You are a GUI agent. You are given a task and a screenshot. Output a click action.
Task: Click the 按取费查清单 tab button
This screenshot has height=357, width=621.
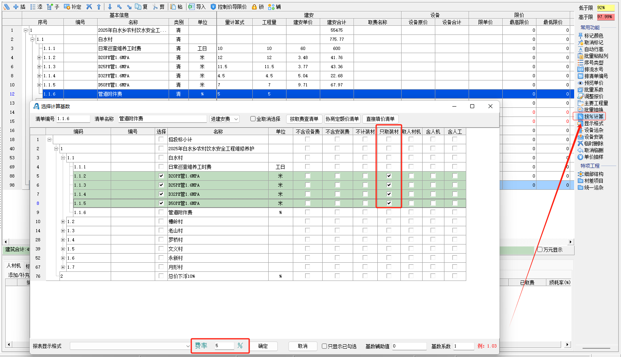click(x=304, y=119)
